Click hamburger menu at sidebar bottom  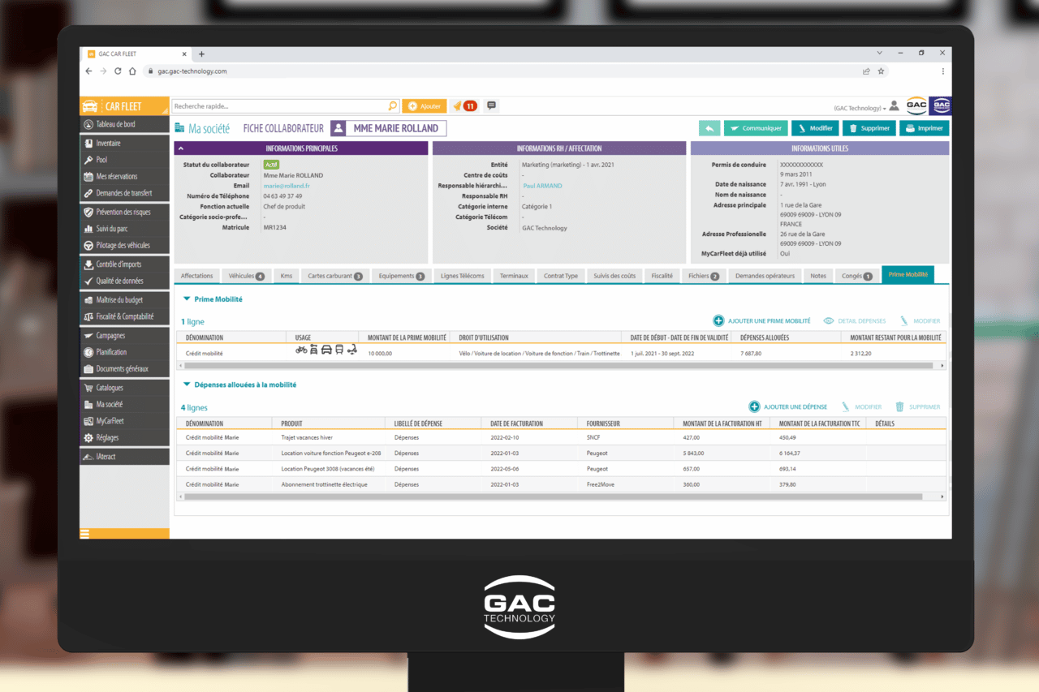coord(84,533)
